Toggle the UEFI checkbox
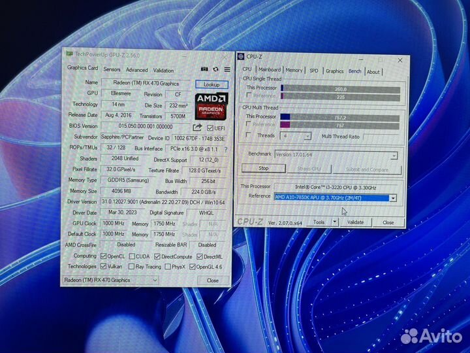The width and height of the screenshot is (470, 353). [x=210, y=128]
